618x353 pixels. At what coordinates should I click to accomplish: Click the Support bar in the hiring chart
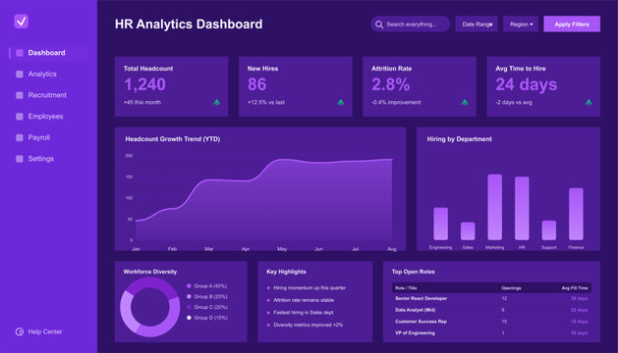coord(549,230)
